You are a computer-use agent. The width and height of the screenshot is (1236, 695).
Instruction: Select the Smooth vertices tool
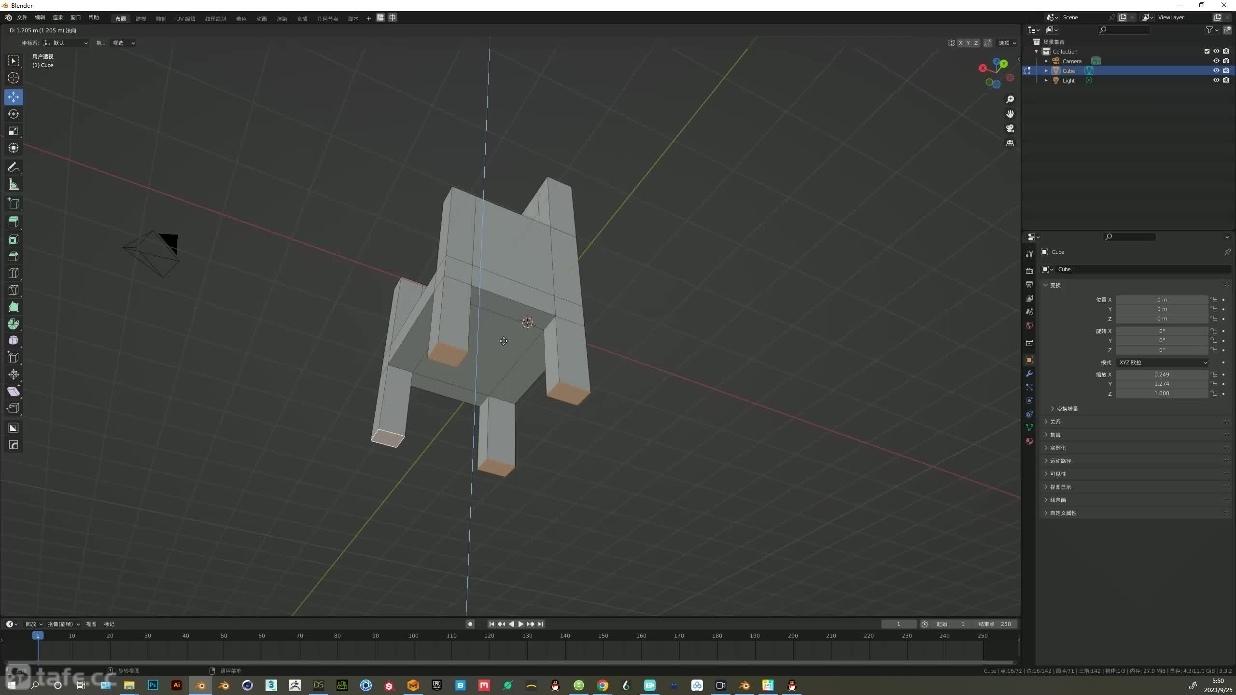point(14,341)
